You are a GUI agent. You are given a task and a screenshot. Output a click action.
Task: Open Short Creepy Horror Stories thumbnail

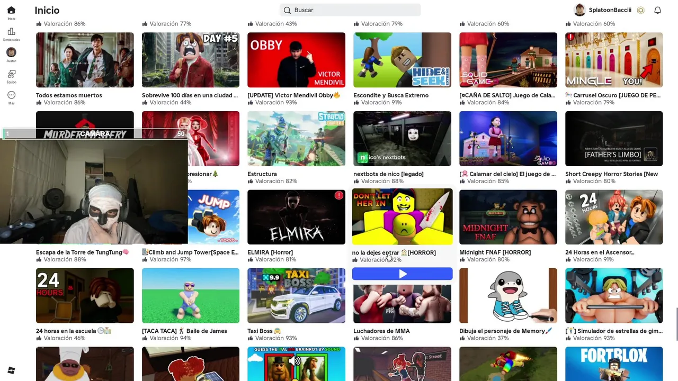point(614,139)
